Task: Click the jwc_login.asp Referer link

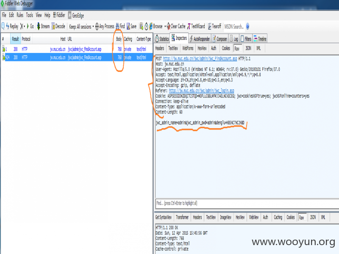Action: [202, 91]
